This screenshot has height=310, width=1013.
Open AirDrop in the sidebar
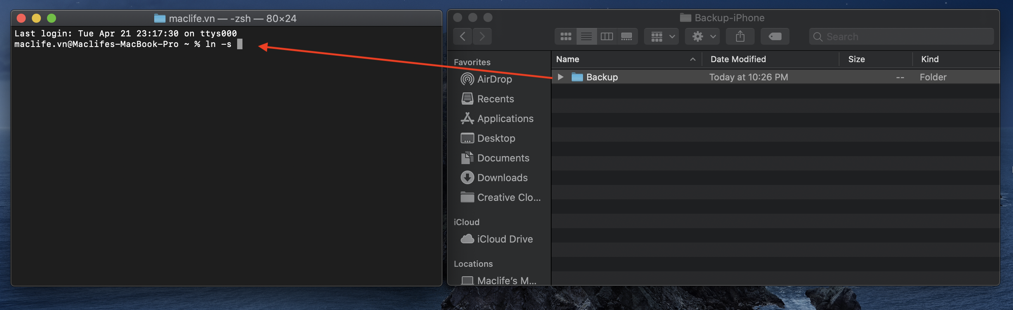point(494,79)
